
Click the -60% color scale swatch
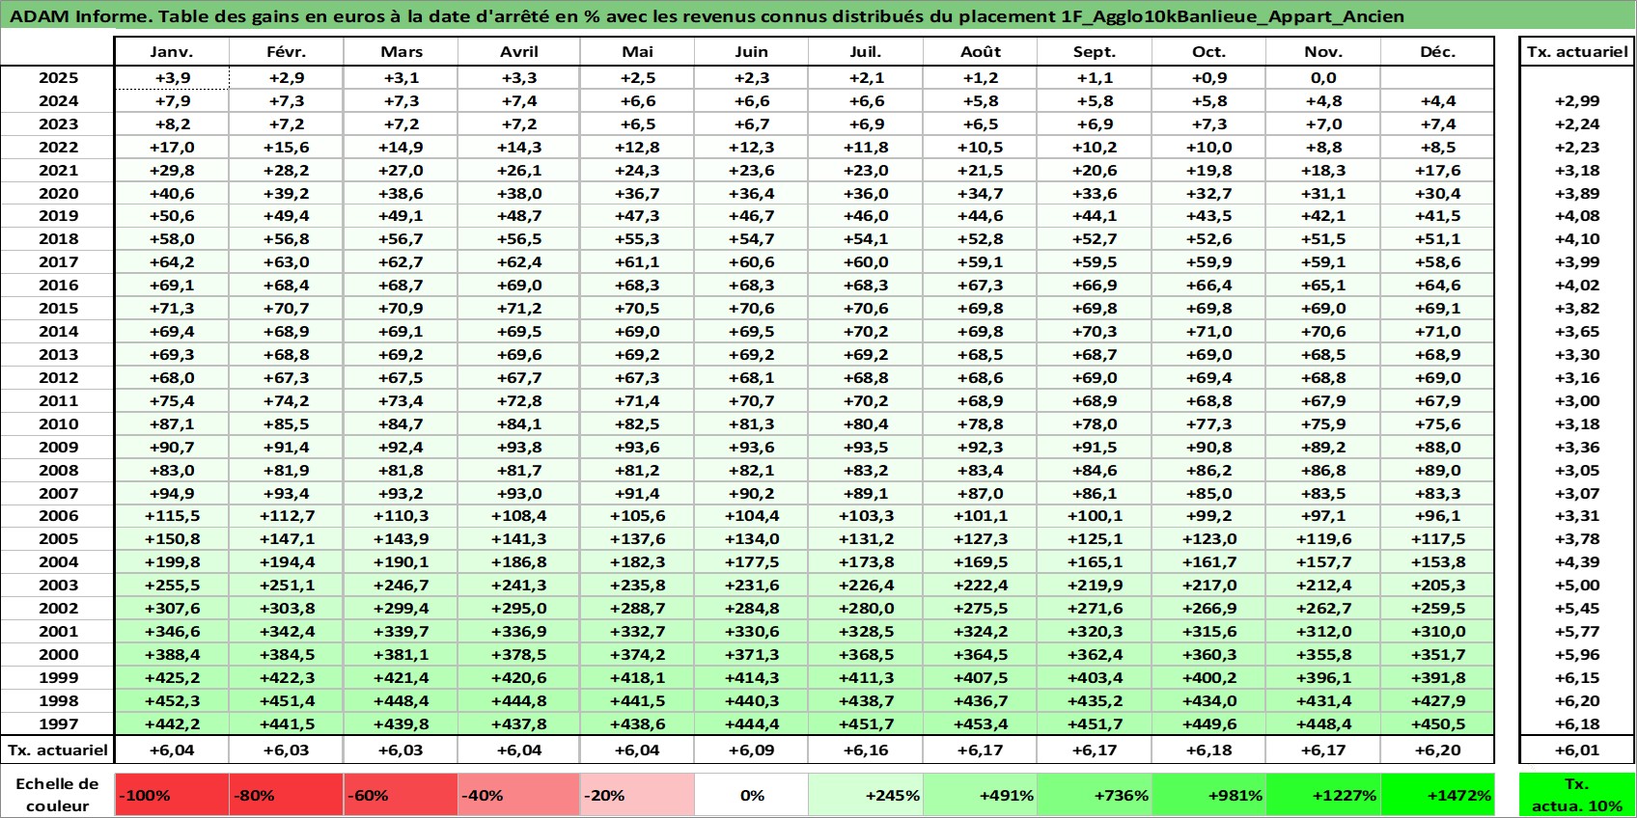click(401, 795)
